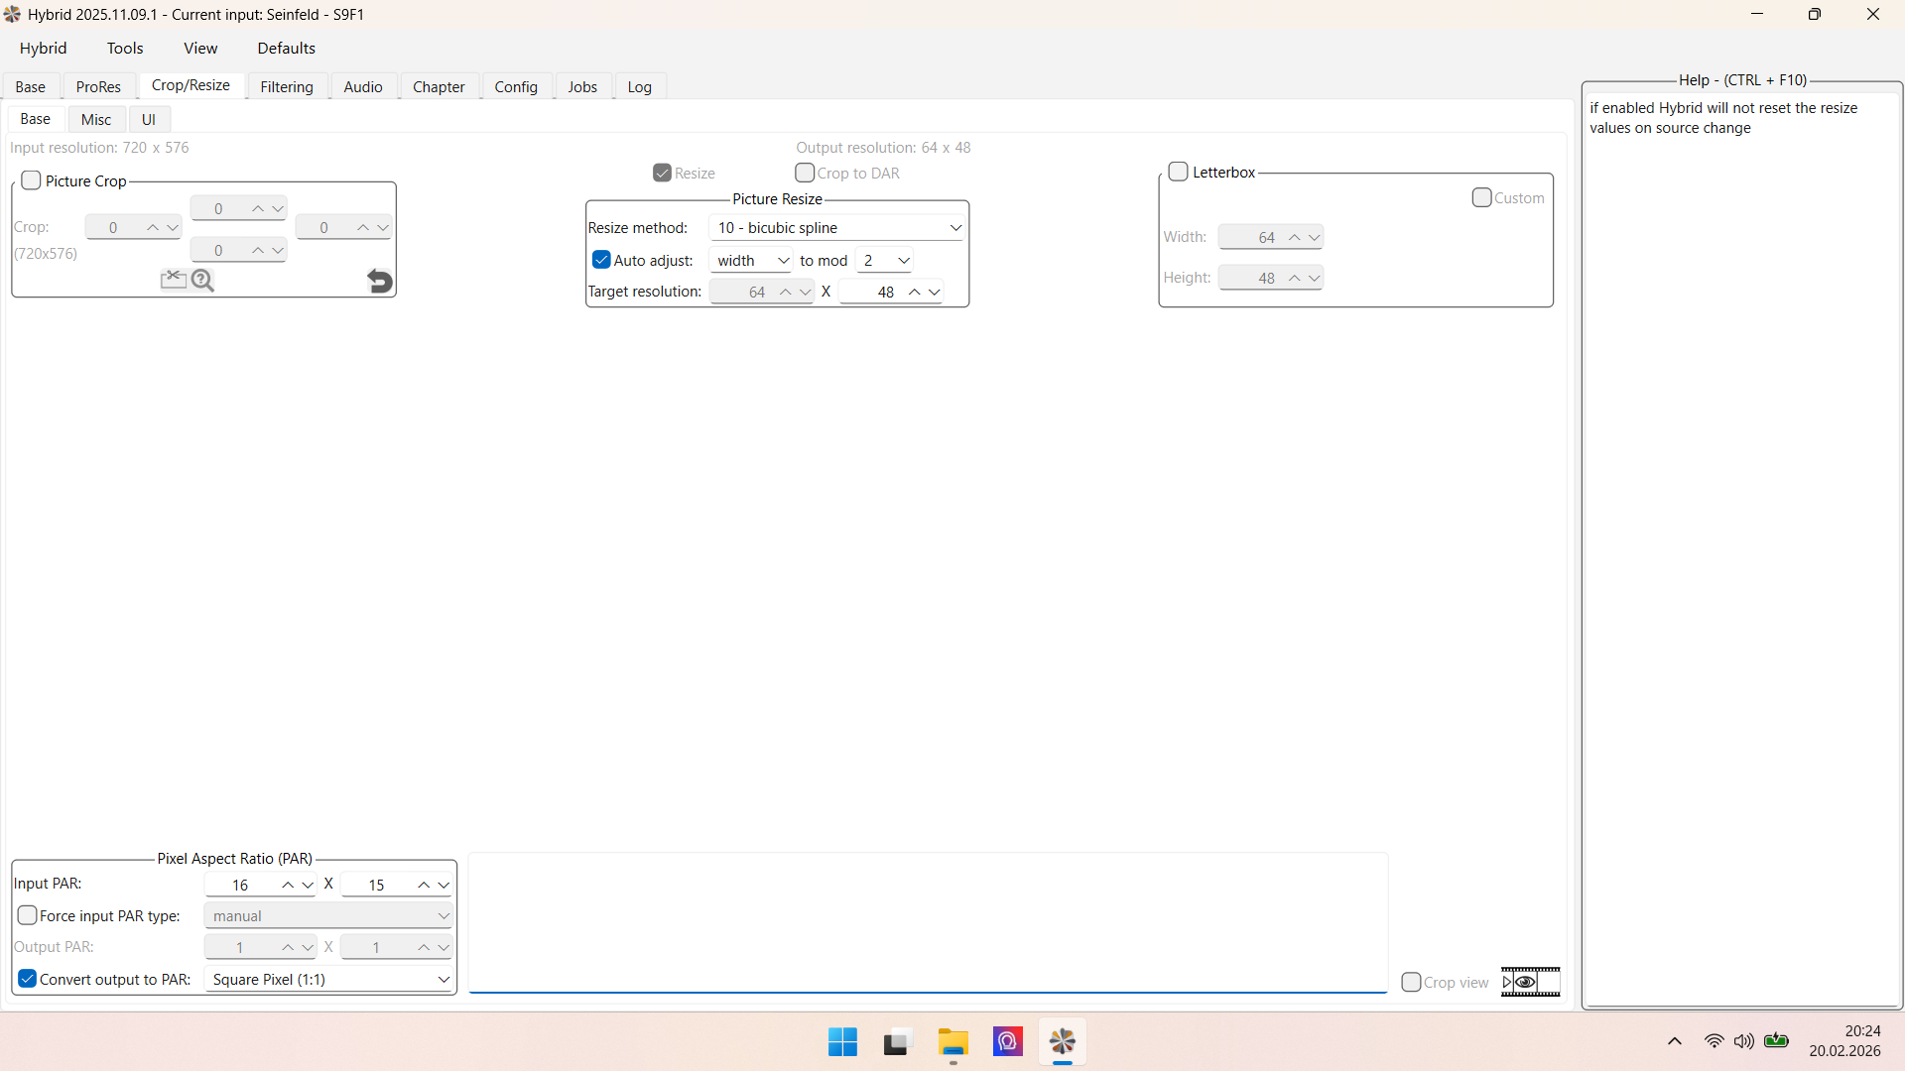Enable the Letterbox checkbox
1905x1071 pixels.
[x=1179, y=172]
